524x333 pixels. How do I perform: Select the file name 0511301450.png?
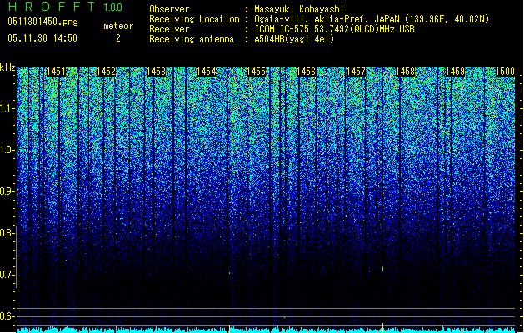(42, 22)
